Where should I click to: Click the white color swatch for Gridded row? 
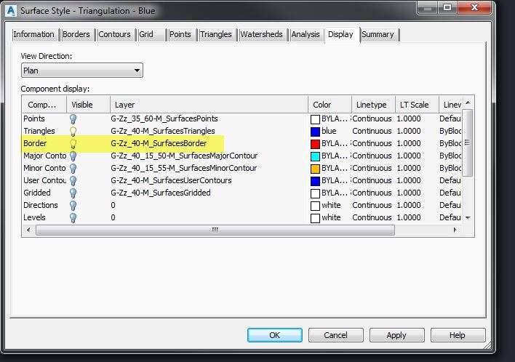click(x=315, y=193)
